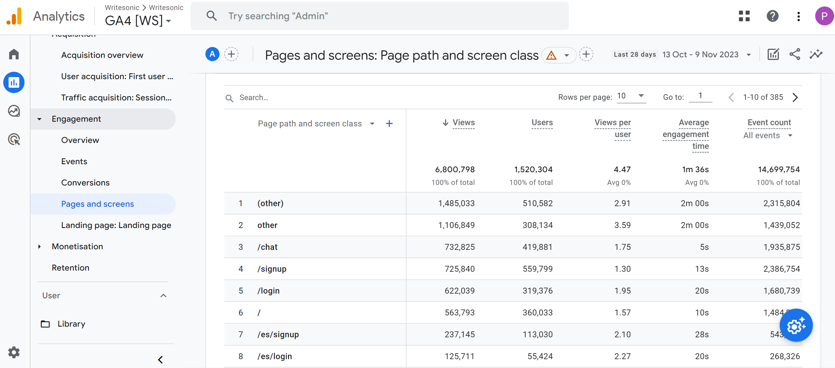This screenshot has height=368, width=835.
Task: Open Admin settings gear icon
Action: [x=14, y=352]
